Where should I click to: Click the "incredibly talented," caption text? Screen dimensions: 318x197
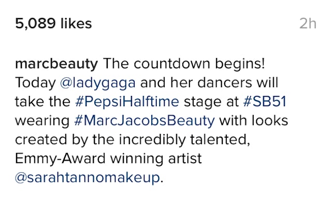(x=184, y=140)
